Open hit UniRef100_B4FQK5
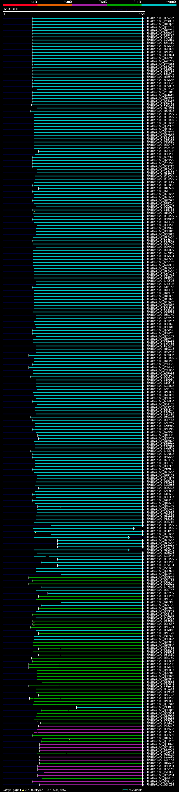Viewport: 179px width, 792px height. pyautogui.click(x=161, y=24)
